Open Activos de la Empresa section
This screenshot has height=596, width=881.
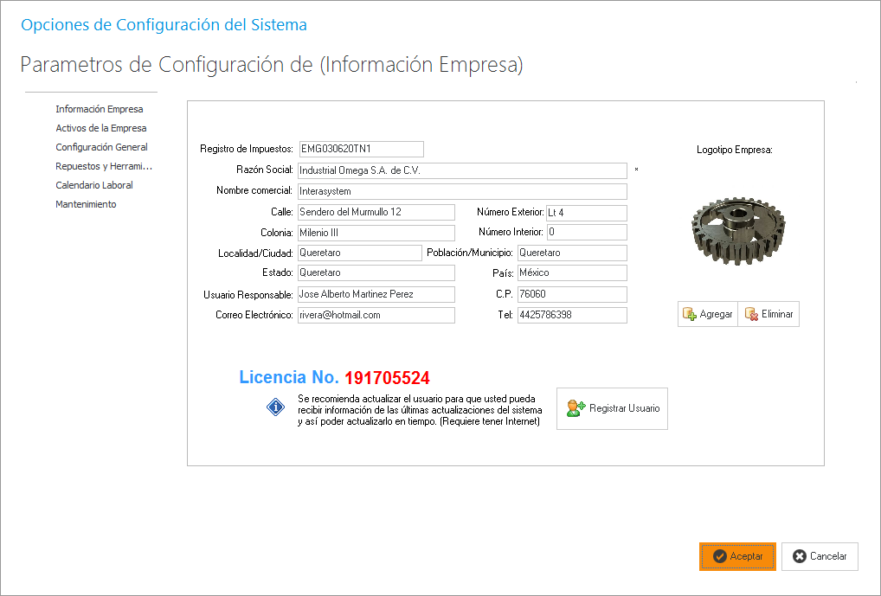tap(101, 128)
